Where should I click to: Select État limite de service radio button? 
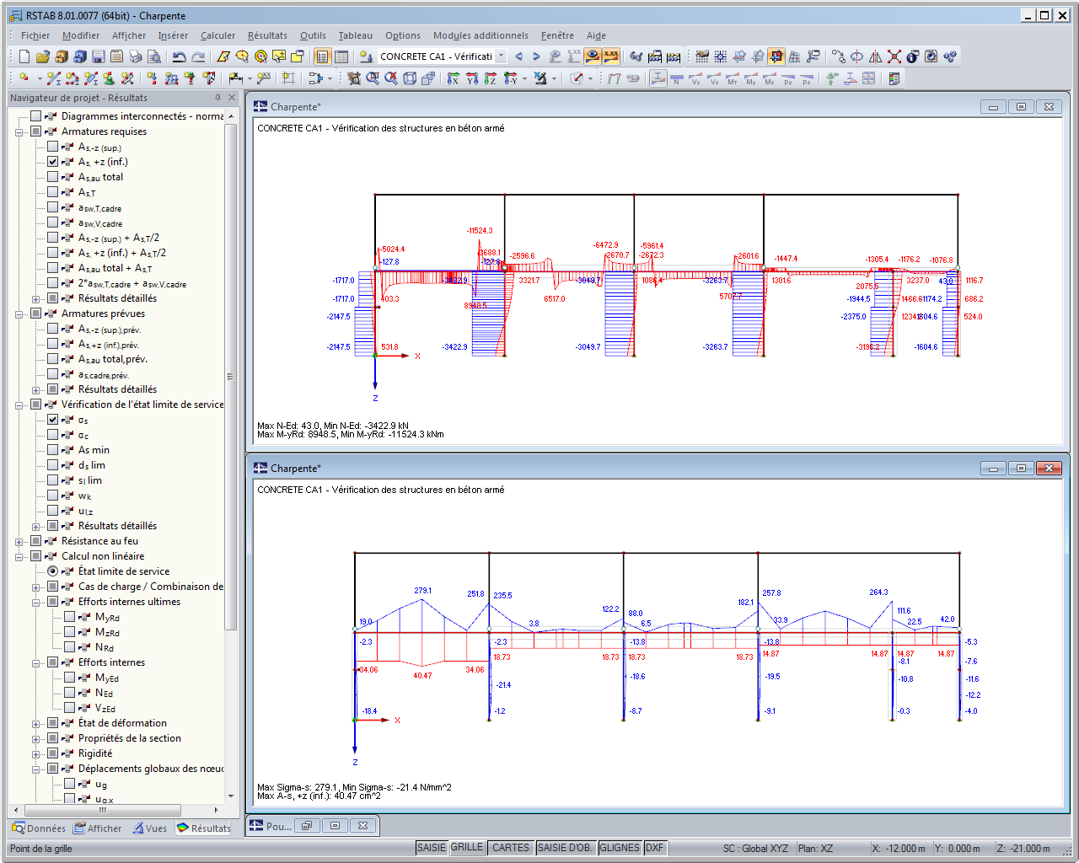coord(53,571)
